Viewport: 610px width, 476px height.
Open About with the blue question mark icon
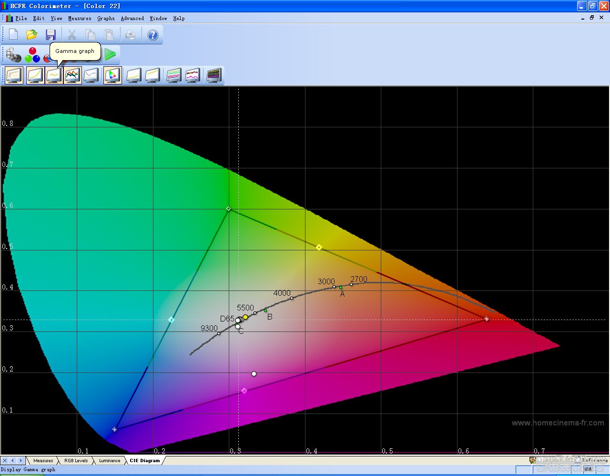pos(152,35)
